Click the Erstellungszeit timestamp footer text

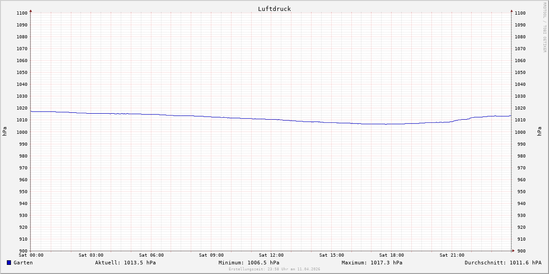point(274,269)
